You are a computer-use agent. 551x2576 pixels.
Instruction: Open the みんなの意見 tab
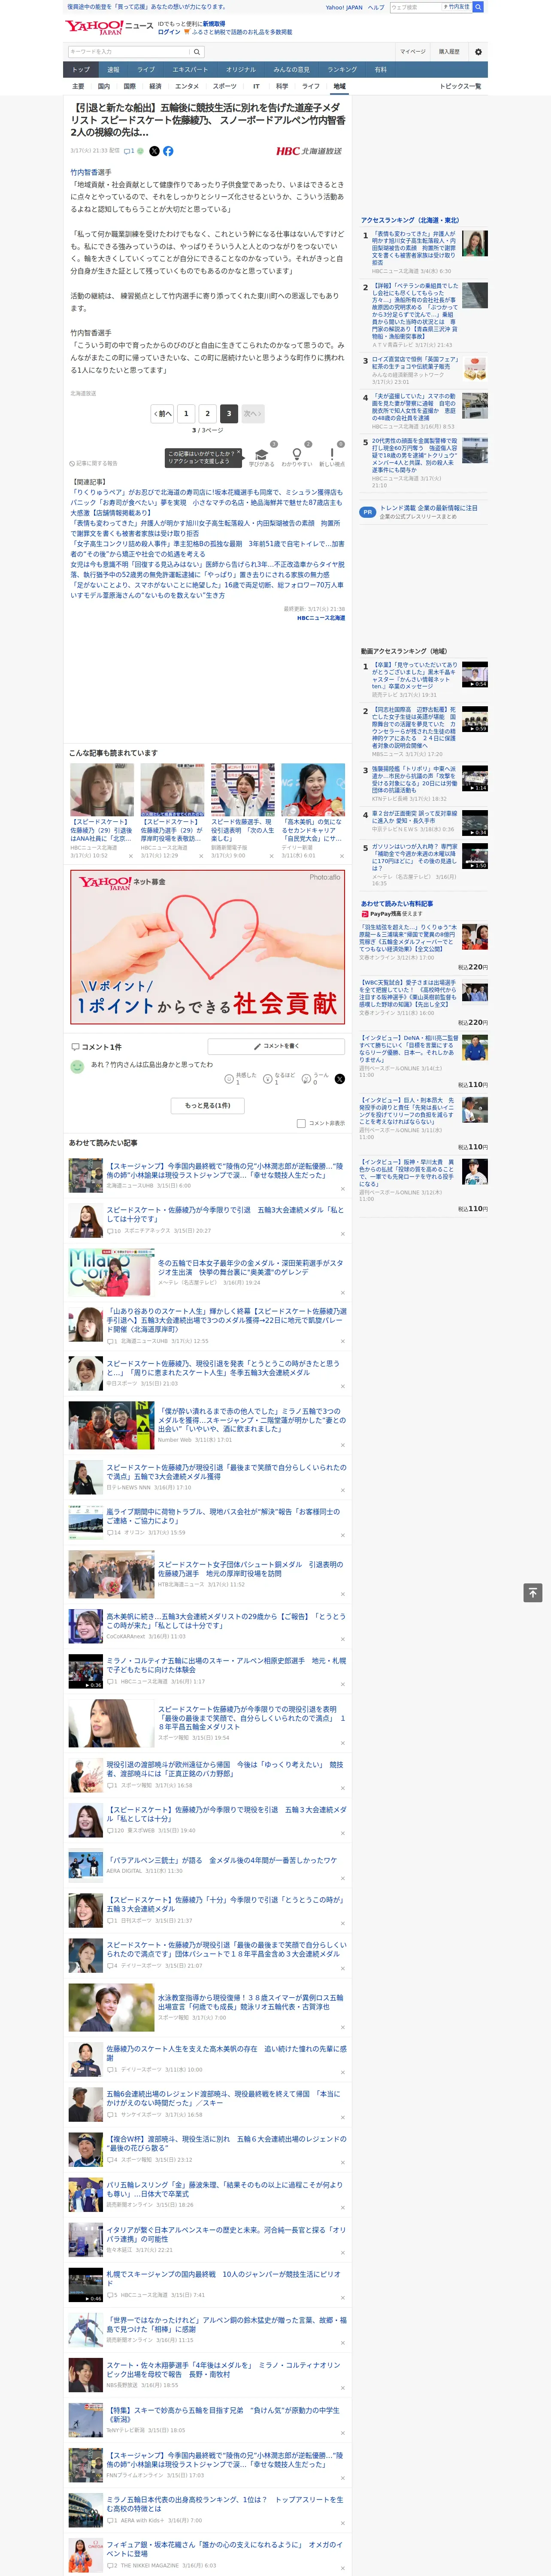coord(292,70)
